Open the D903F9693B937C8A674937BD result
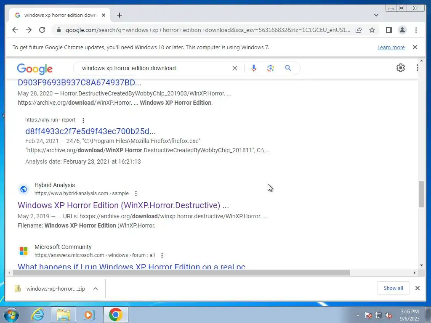This screenshot has width=431, height=323. point(80,82)
